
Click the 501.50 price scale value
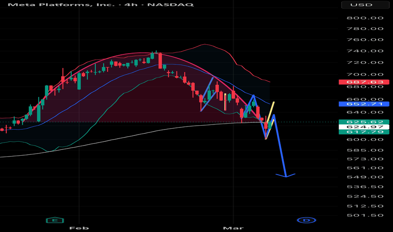(365, 216)
